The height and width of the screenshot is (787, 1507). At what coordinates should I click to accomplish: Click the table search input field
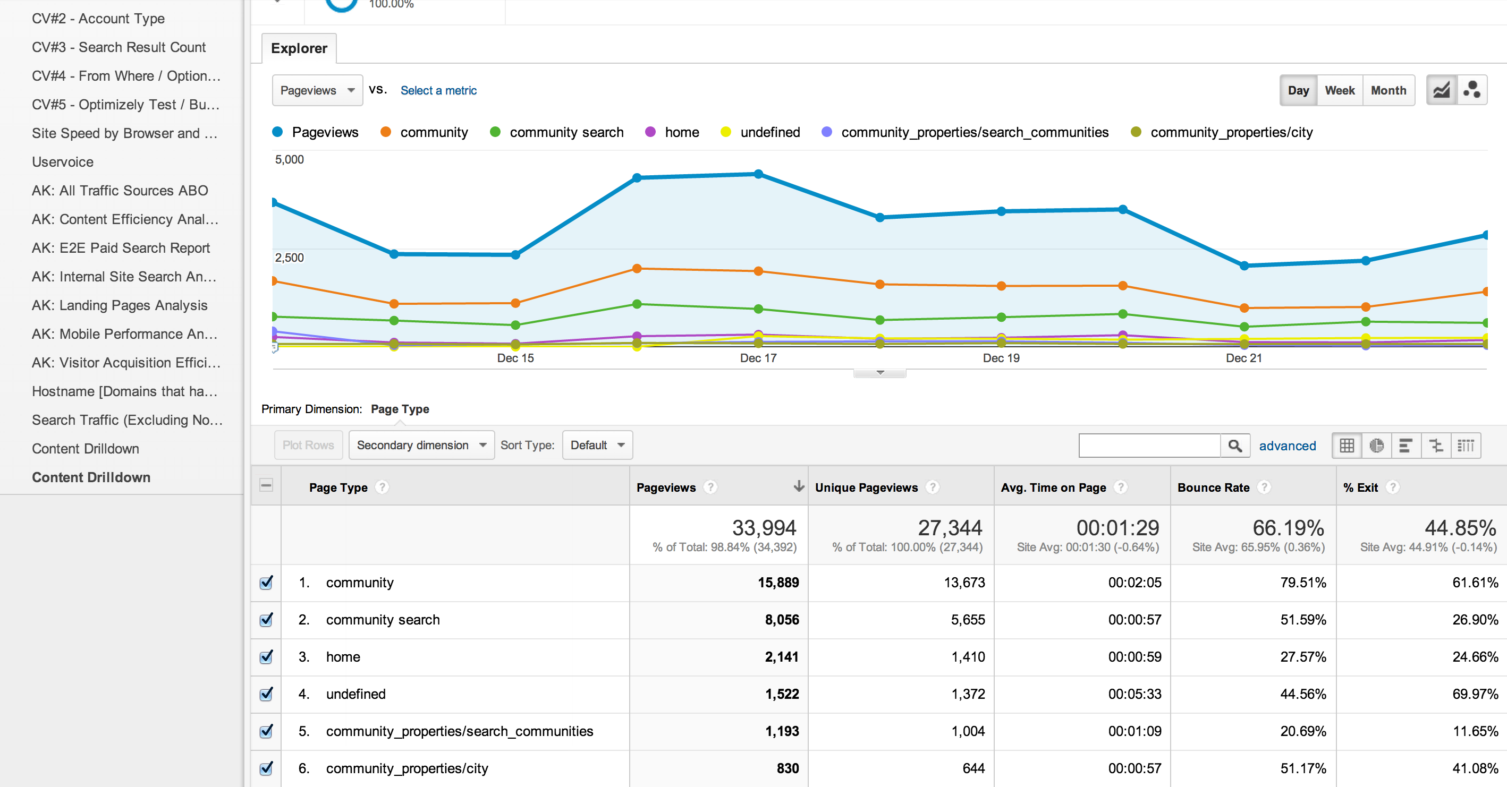coord(1149,446)
